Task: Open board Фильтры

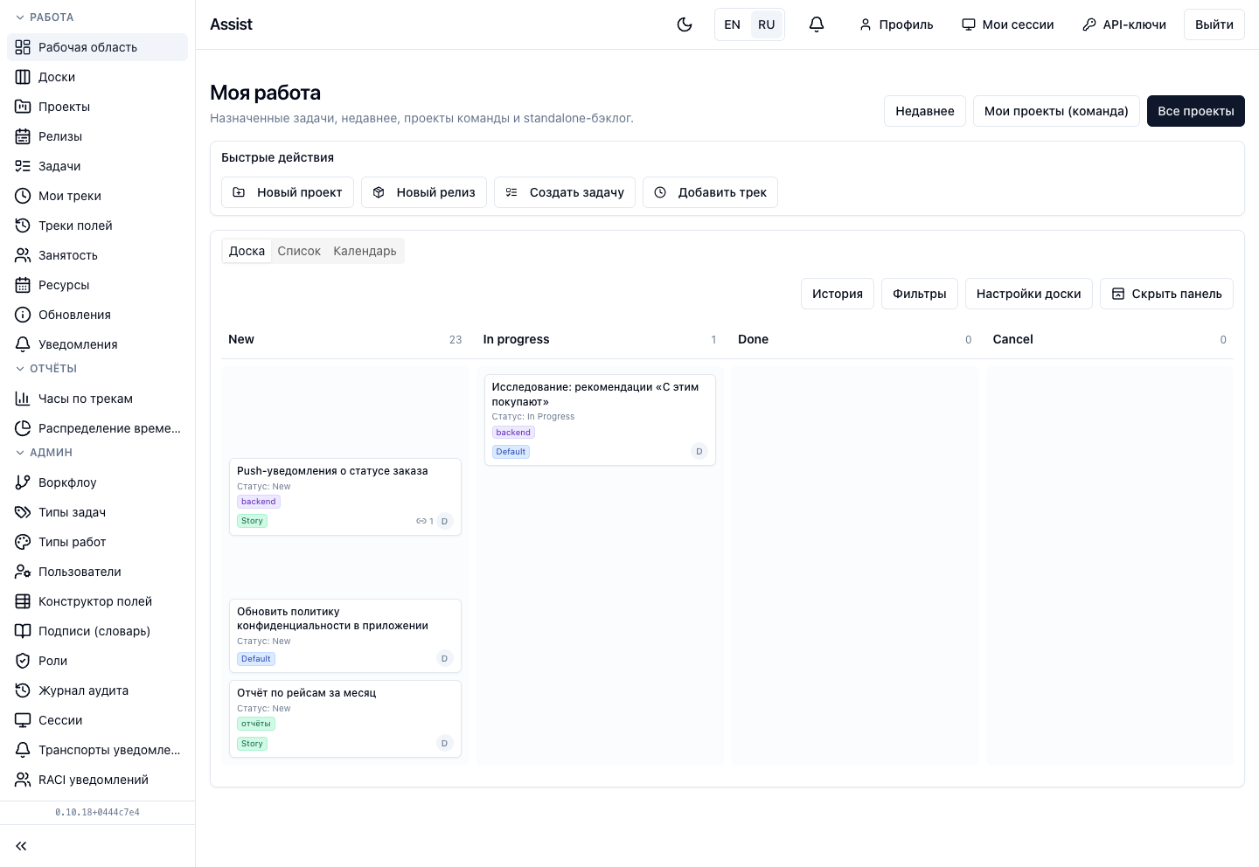Action: pyautogui.click(x=920, y=294)
